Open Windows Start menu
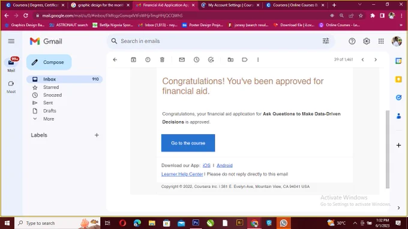The image size is (408, 229). tap(7, 223)
